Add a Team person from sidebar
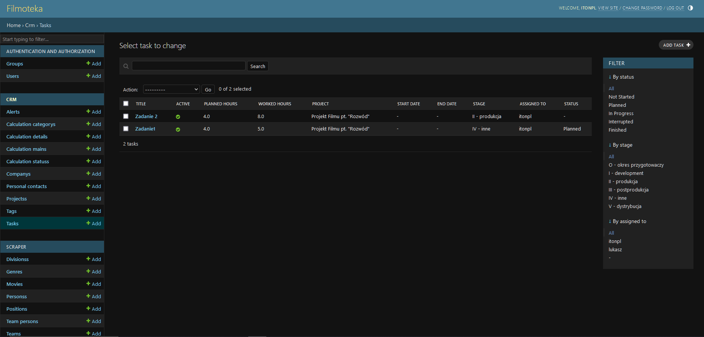 pyautogui.click(x=93, y=321)
